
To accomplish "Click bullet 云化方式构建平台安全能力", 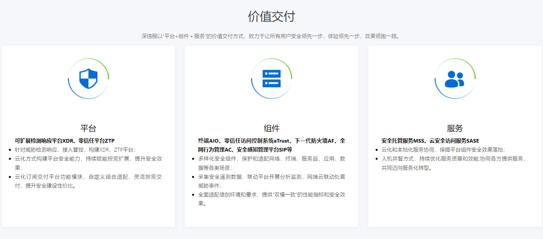I will pos(88,163).
